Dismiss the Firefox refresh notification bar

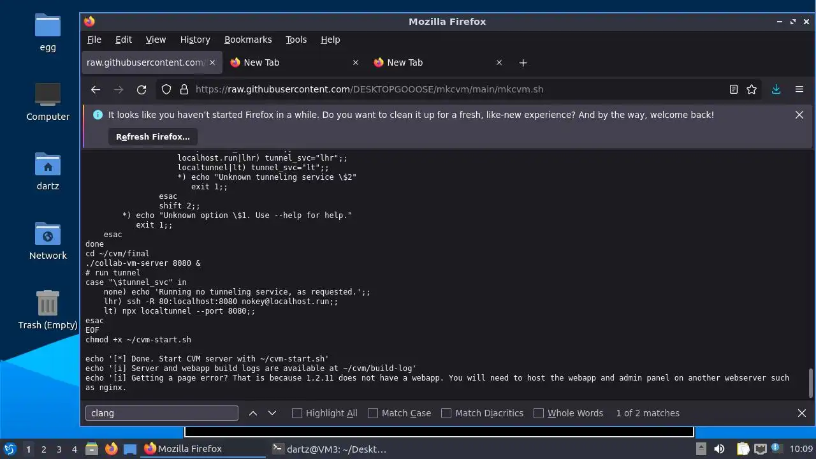click(x=799, y=115)
